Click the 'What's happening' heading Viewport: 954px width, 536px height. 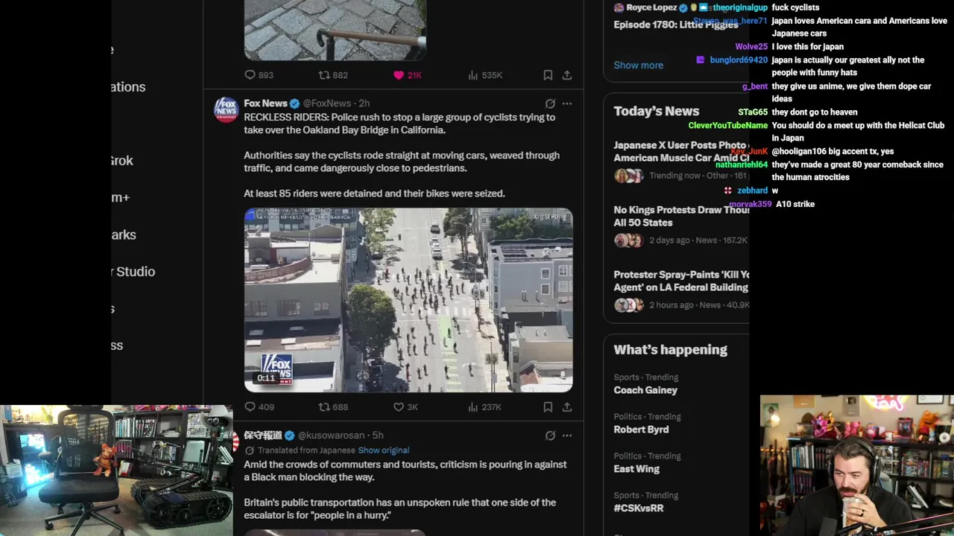pos(670,350)
